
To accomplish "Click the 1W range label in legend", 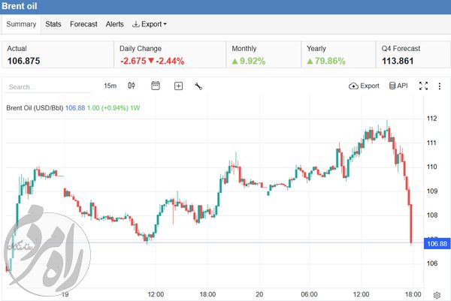I will click(135, 108).
